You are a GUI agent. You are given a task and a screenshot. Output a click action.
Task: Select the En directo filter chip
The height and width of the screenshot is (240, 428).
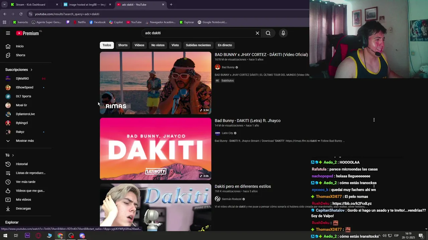click(225, 45)
